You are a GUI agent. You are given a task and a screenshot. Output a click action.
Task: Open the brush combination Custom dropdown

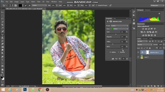pos(39,5)
